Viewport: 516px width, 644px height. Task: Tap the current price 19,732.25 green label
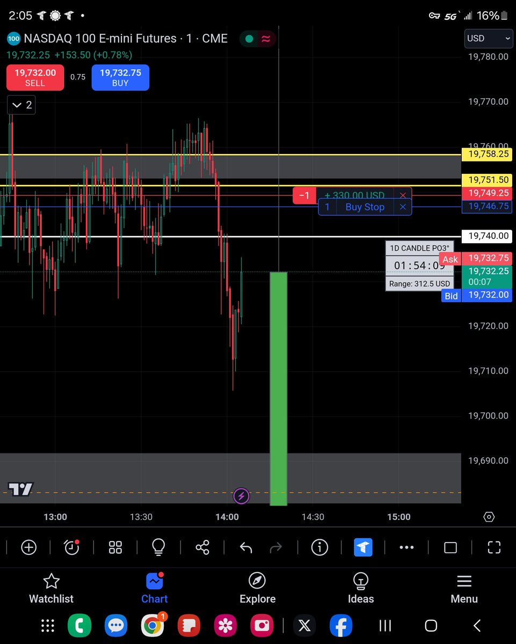[488, 277]
